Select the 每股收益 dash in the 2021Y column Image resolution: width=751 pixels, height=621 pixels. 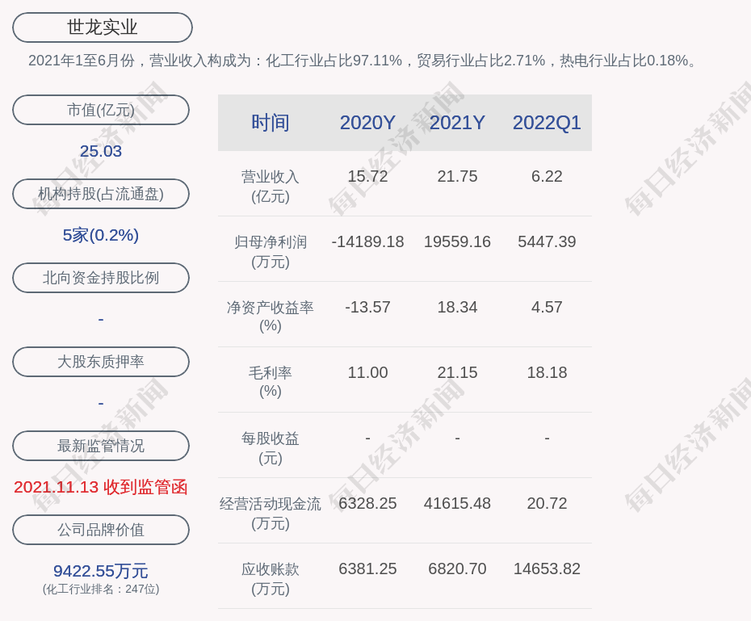[457, 438]
